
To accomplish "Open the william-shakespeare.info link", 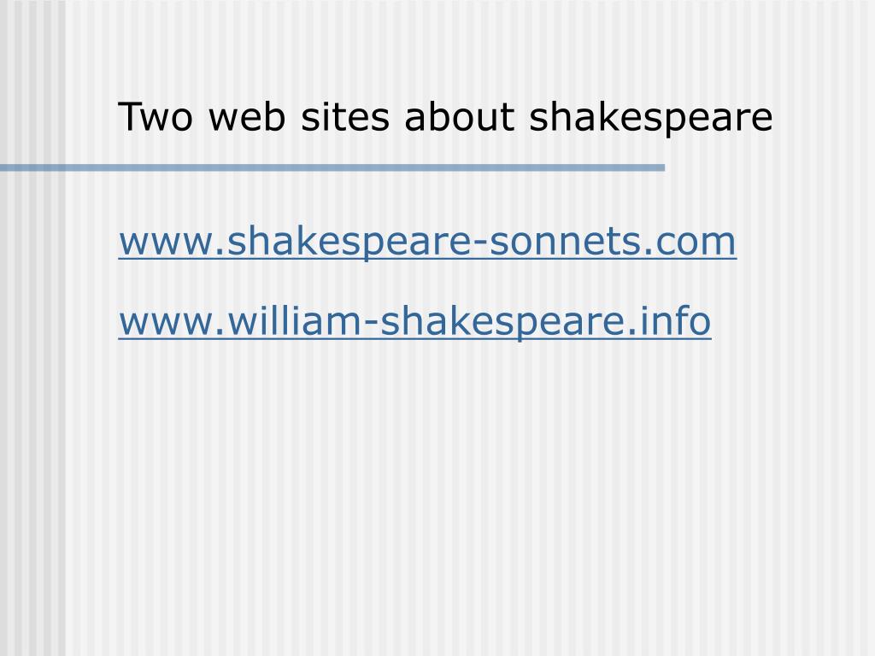I will pos(414,321).
